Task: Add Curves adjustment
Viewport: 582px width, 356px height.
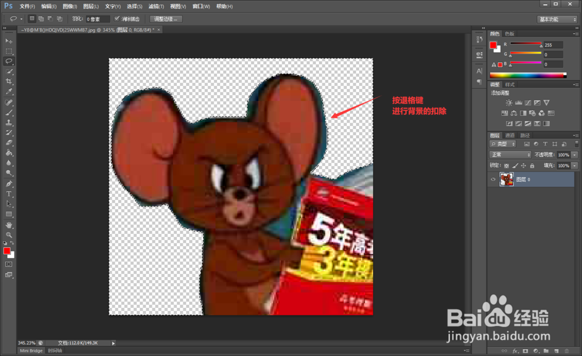Action: coord(528,103)
